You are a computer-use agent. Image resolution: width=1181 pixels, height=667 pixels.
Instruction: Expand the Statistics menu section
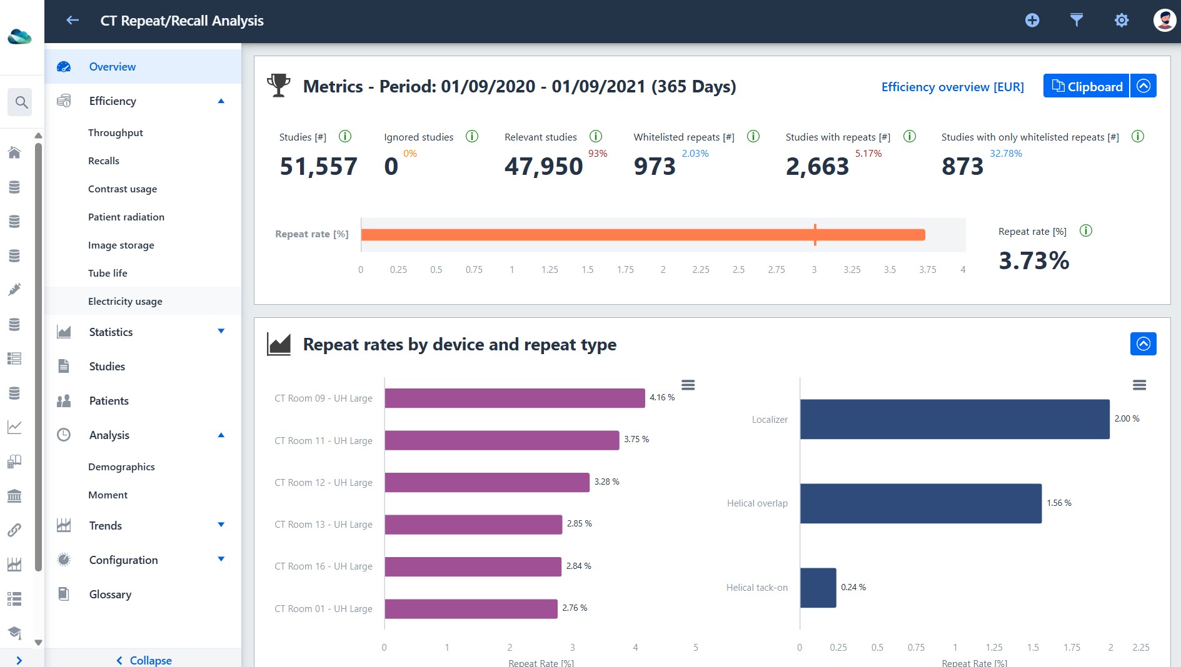point(221,331)
